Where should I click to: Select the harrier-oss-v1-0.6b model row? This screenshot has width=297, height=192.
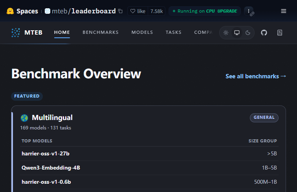tap(149, 182)
